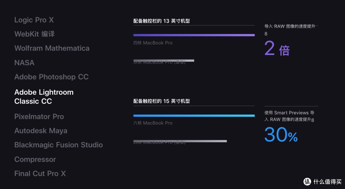Click the purple quad-core MacBook Pro bar
This screenshot has height=189, width=345.
(194, 35)
